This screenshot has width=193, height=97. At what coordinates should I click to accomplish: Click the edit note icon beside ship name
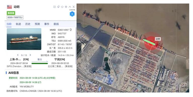(54, 7)
